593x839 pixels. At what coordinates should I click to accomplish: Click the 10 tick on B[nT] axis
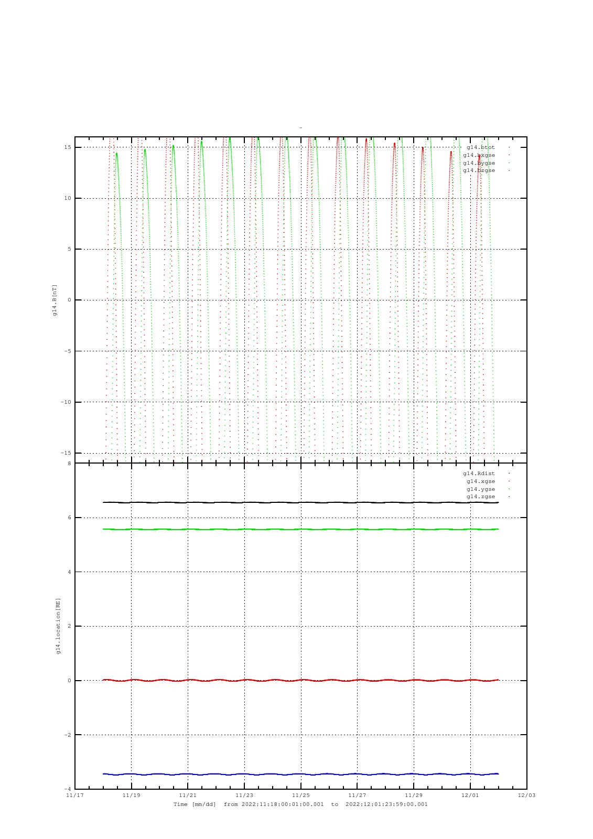(x=68, y=198)
